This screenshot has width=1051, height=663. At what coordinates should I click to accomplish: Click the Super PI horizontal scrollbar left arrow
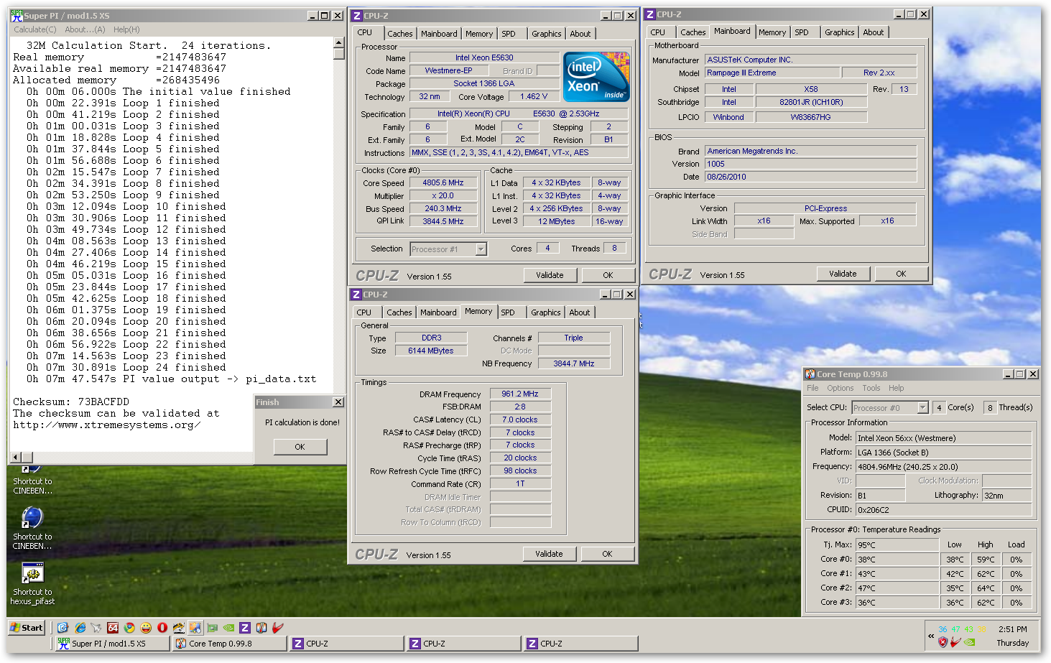[15, 457]
